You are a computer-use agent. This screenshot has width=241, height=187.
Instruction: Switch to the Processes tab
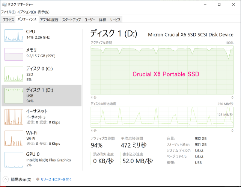(8, 19)
